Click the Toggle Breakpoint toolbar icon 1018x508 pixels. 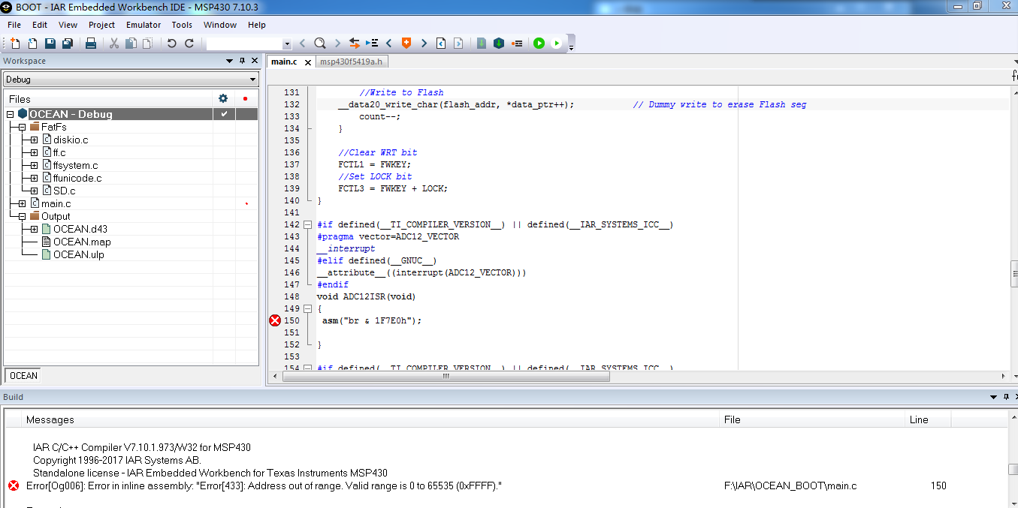pos(517,44)
